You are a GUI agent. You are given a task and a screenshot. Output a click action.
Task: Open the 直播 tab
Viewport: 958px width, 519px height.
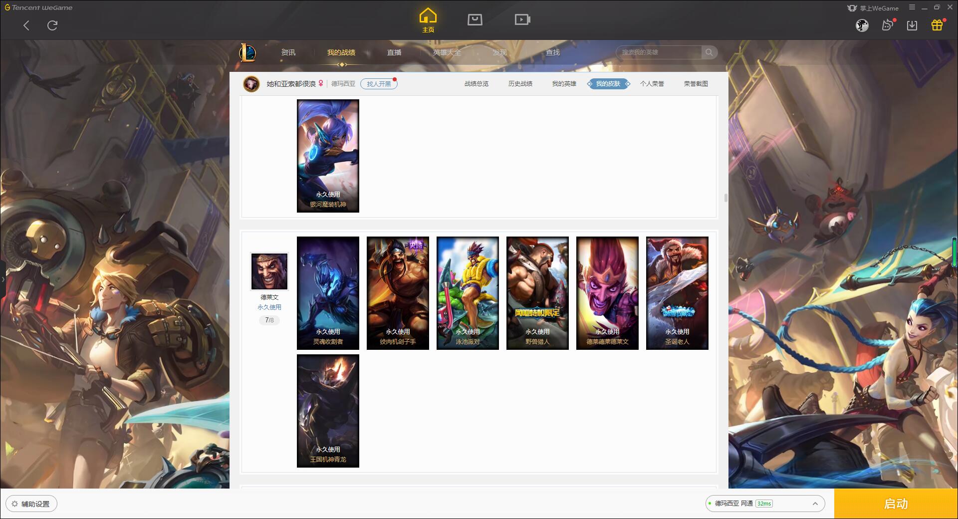(x=394, y=52)
